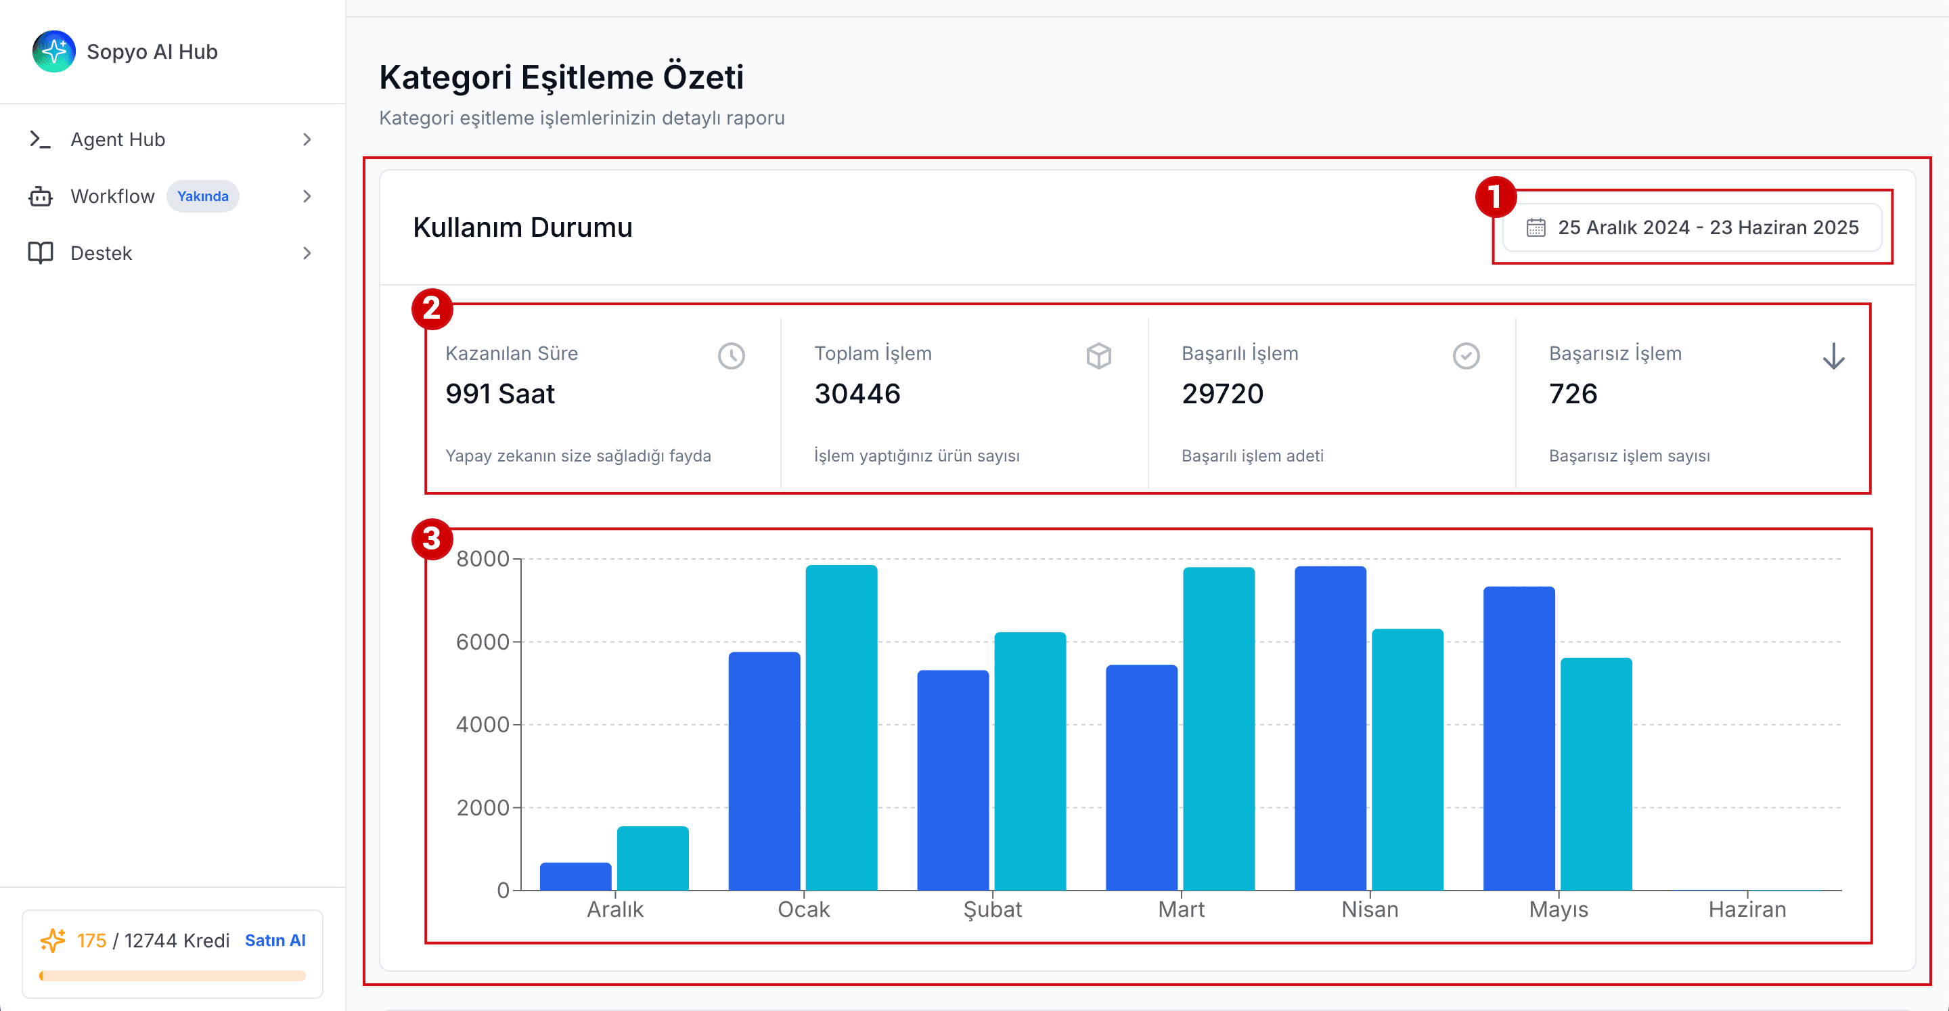Click the Sopyo AI Hub title text
Image resolution: width=1949 pixels, height=1011 pixels.
[152, 51]
